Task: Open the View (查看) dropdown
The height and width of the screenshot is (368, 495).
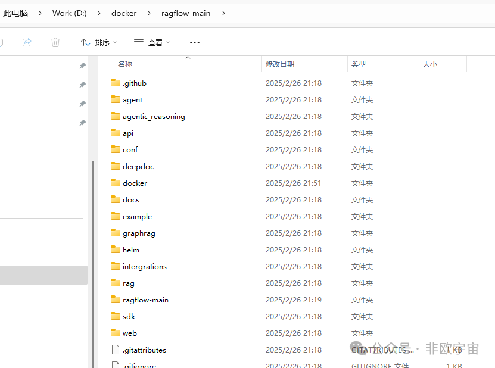Action: 152,42
